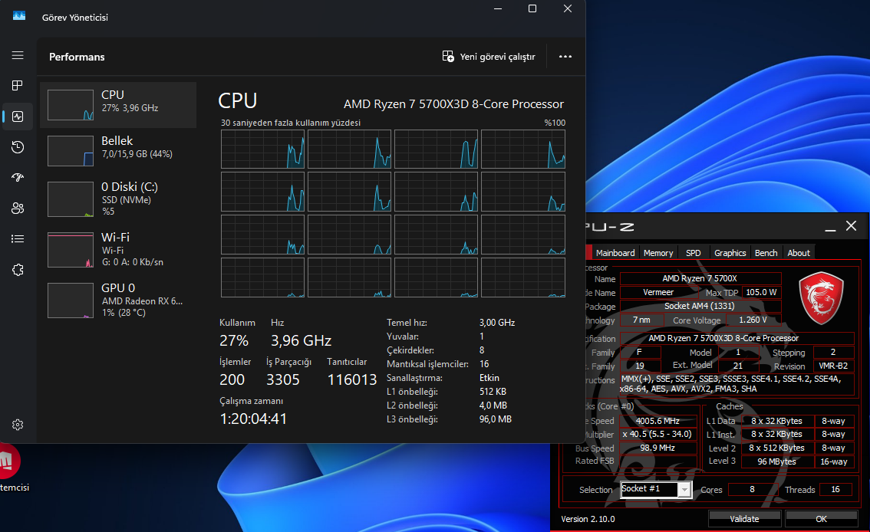Click the three-dots more options button
The height and width of the screenshot is (532, 870).
coord(565,57)
